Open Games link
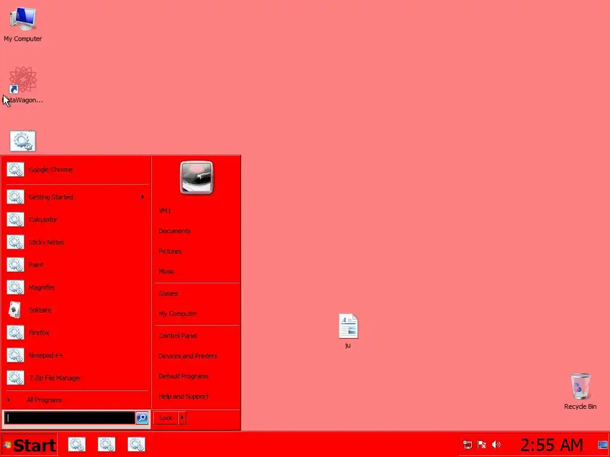 197,293
